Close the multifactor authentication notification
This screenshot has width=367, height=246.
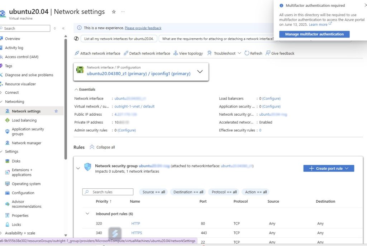365,5
